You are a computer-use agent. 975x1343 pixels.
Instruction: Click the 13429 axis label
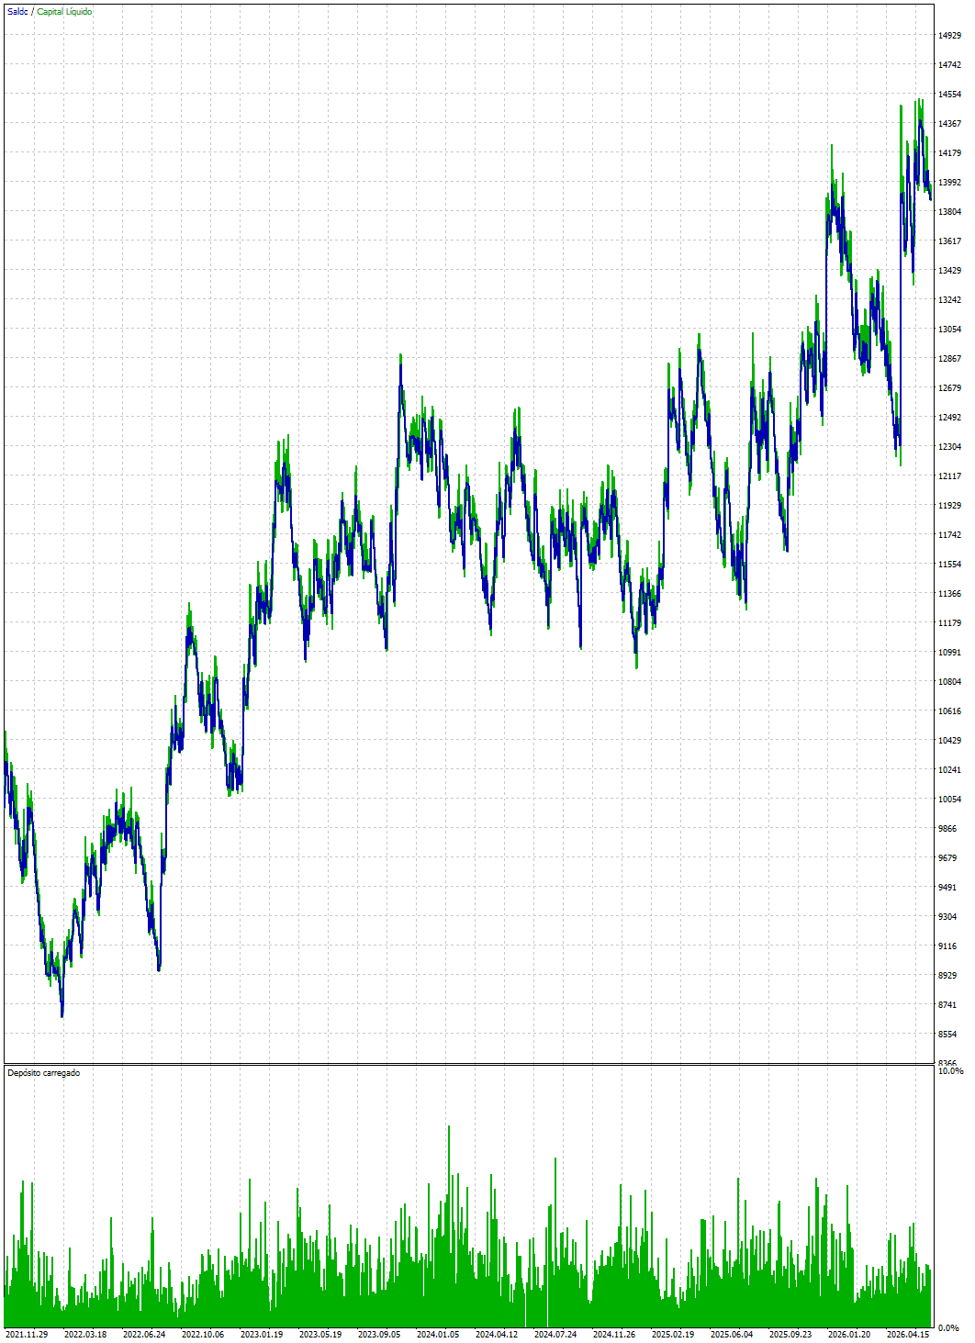click(x=950, y=271)
